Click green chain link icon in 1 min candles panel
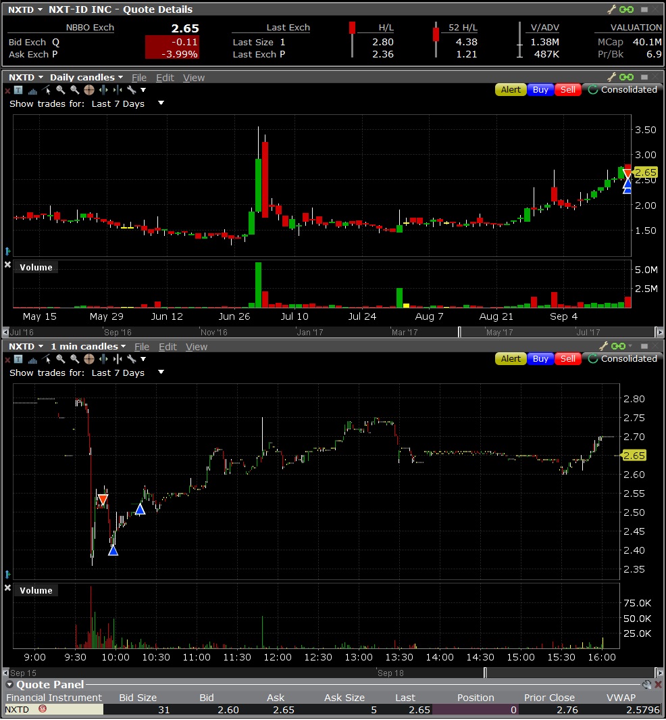Screen dimensions: 666x720 (x=619, y=346)
